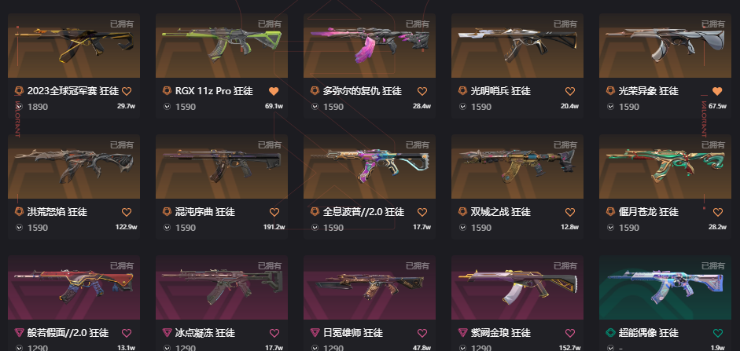Like the 混沌序曲 狂徒 skin
Screen dimensions: 740x351
coord(274,213)
